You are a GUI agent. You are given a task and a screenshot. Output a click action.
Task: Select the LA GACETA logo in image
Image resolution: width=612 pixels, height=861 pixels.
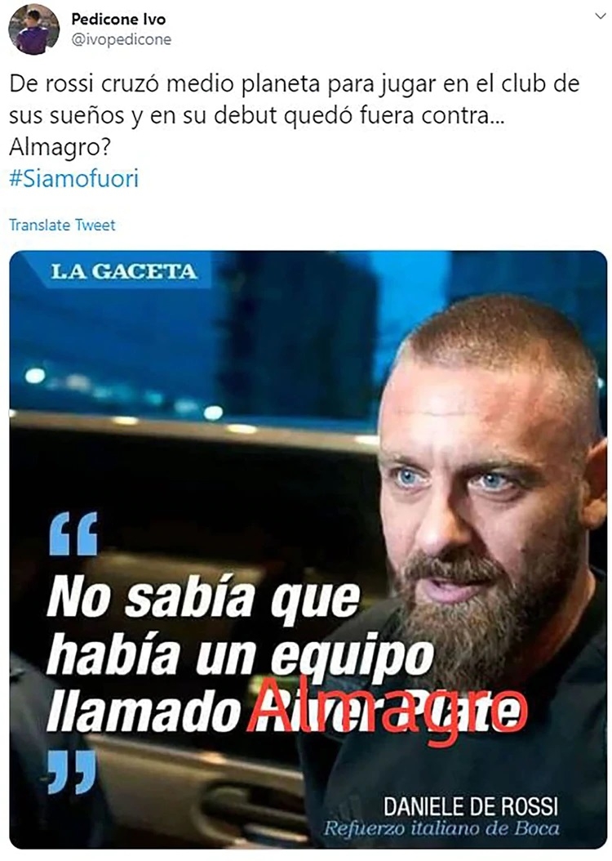[124, 271]
